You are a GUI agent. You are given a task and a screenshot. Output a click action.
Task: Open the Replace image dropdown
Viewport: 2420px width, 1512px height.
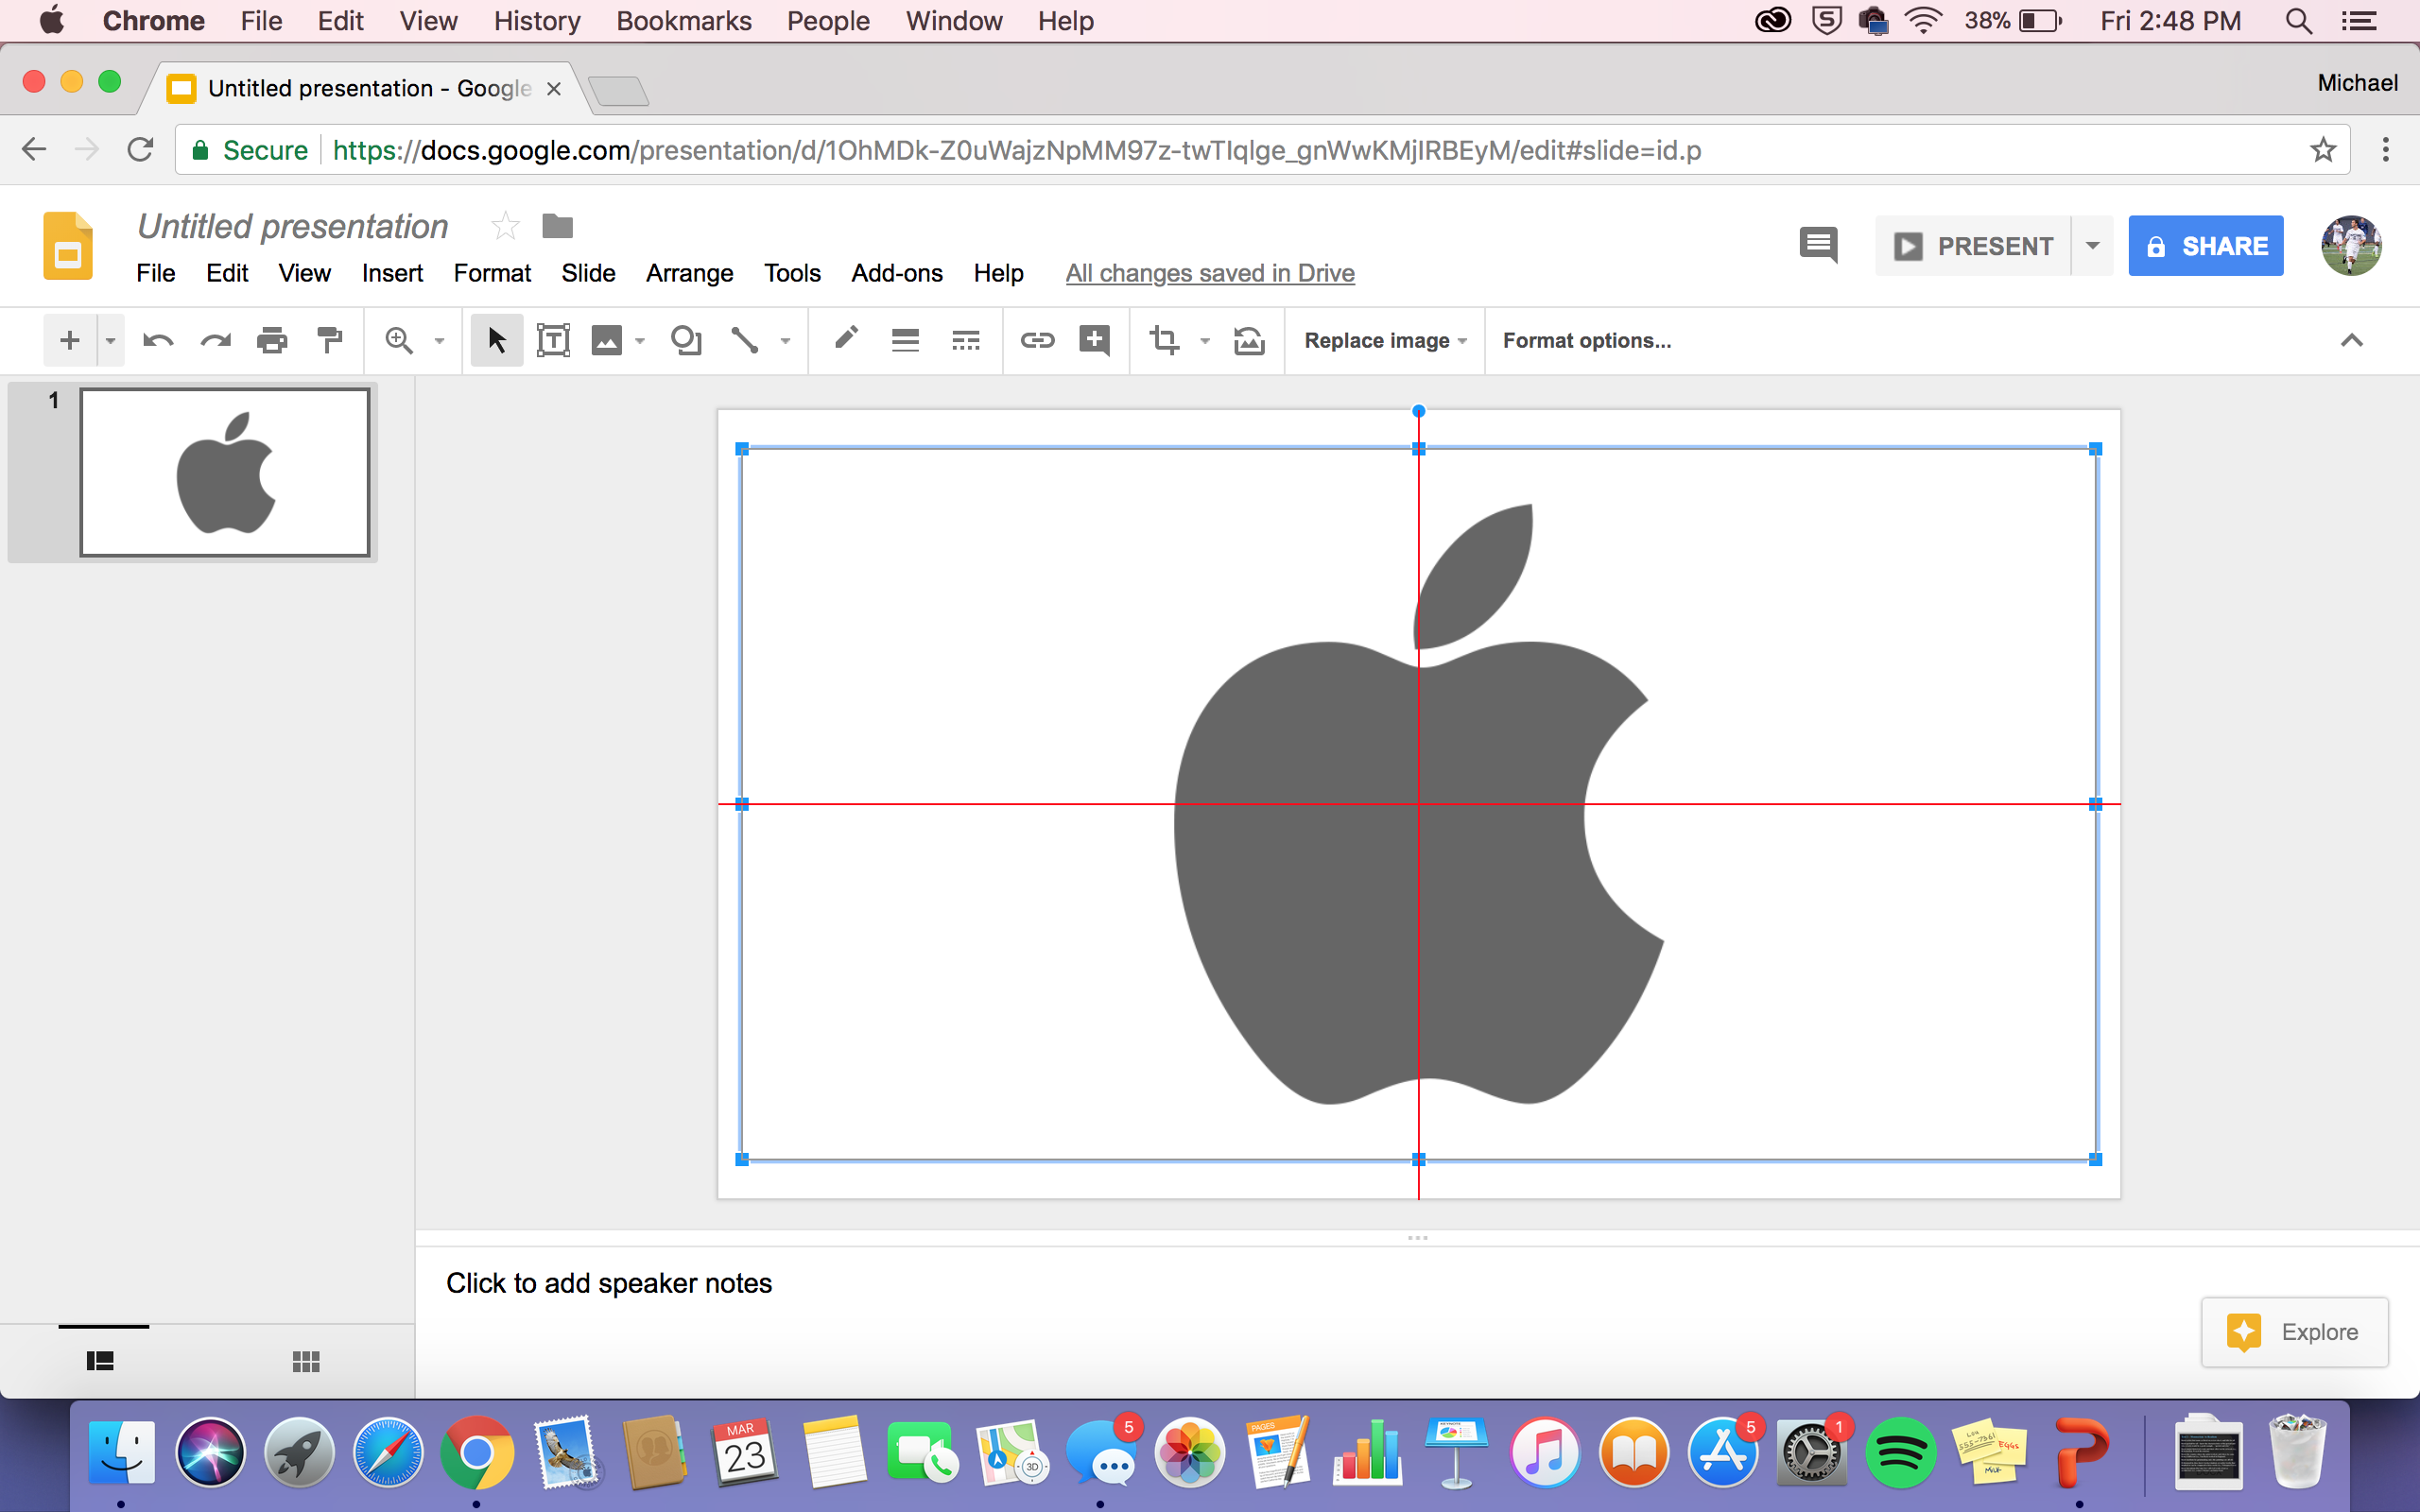click(x=1385, y=341)
